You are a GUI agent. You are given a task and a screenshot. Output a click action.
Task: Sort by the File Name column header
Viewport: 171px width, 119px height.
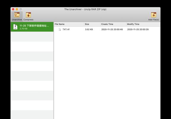pos(69,24)
